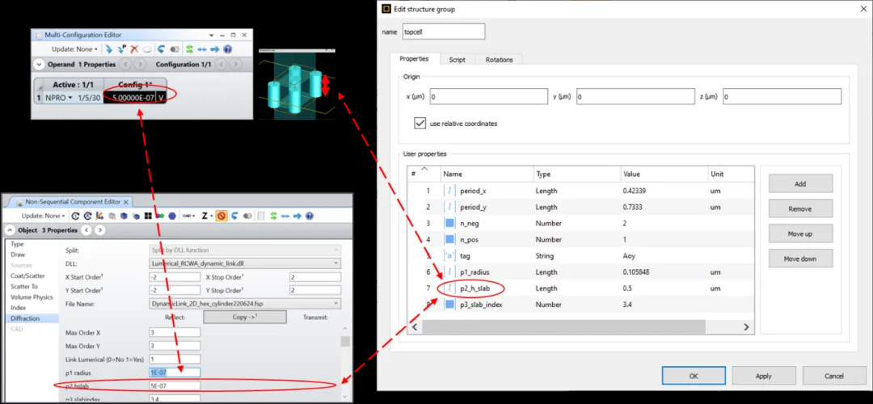Collapse the Operand 1 Properties panel

click(x=39, y=65)
